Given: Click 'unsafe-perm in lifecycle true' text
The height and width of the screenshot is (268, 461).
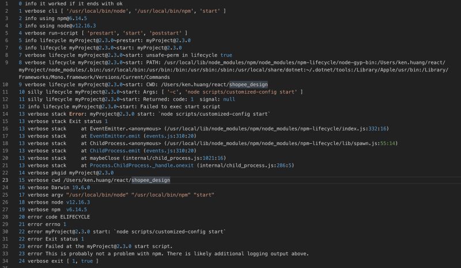Looking at the screenshot, I should (x=189, y=55).
